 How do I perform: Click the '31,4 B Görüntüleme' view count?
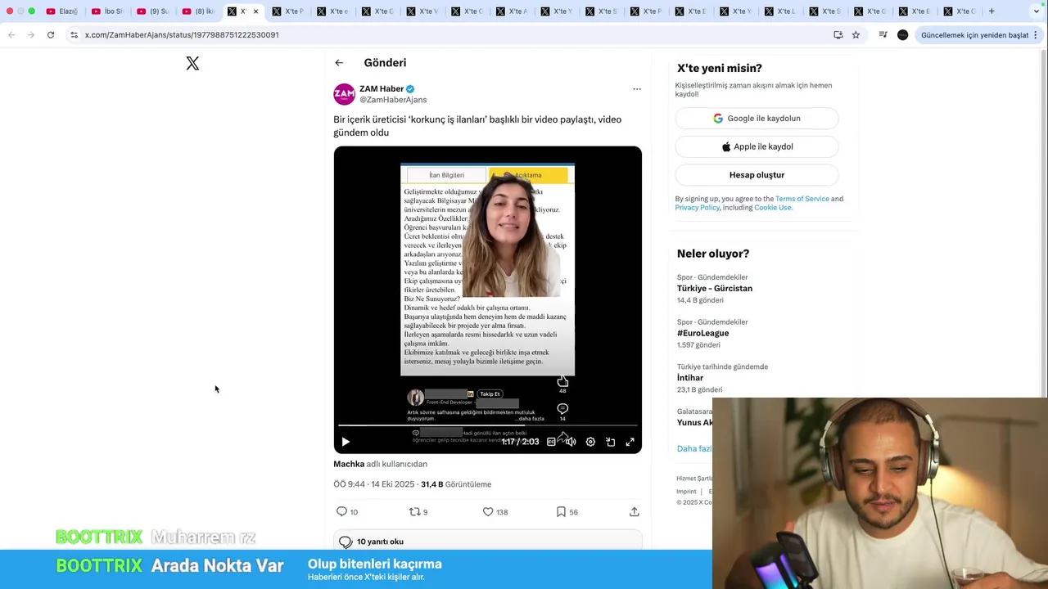[456, 484]
